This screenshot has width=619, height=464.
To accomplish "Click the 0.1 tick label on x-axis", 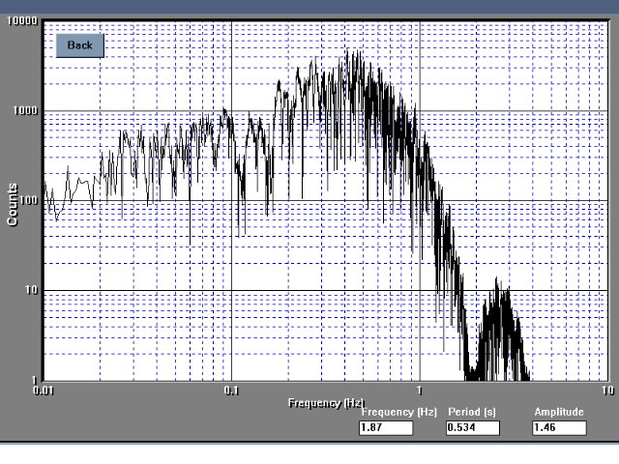I will (230, 390).
